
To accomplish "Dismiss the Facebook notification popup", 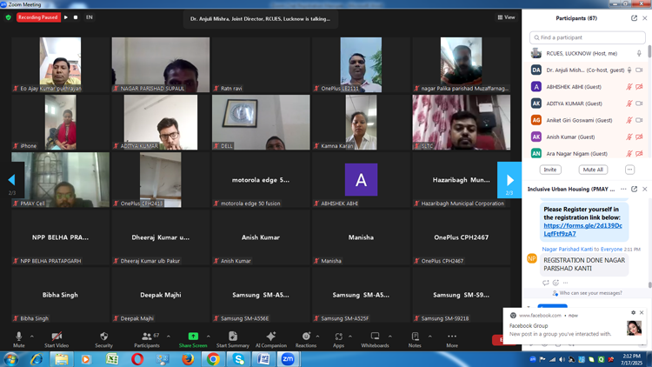I will pyautogui.click(x=642, y=312).
